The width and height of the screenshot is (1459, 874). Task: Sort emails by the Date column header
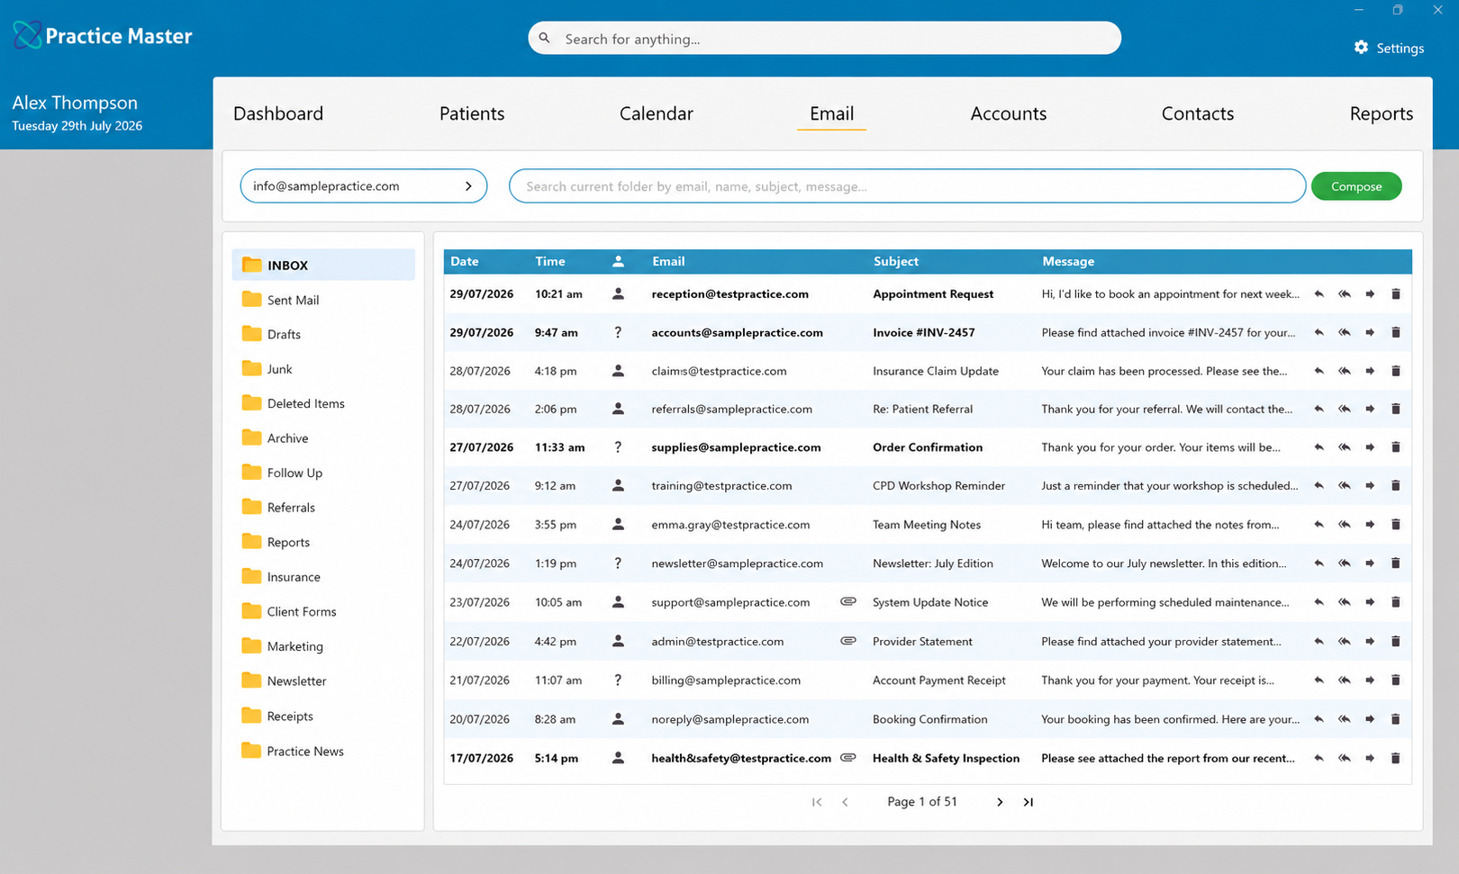pyautogui.click(x=465, y=261)
